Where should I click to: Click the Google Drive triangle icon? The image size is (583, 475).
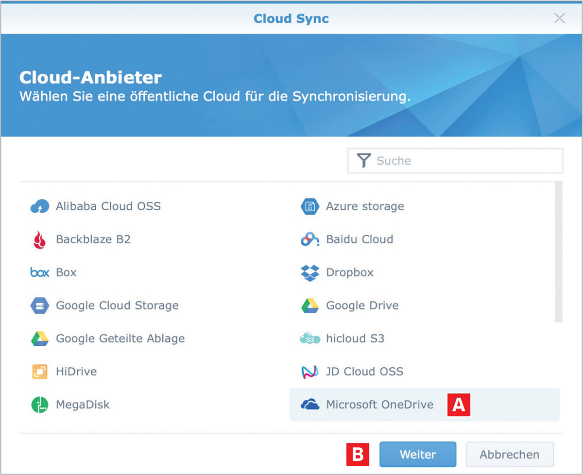tap(310, 305)
